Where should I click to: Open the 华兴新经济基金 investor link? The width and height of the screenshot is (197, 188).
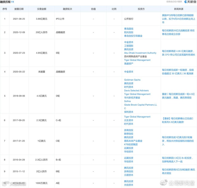(132, 98)
